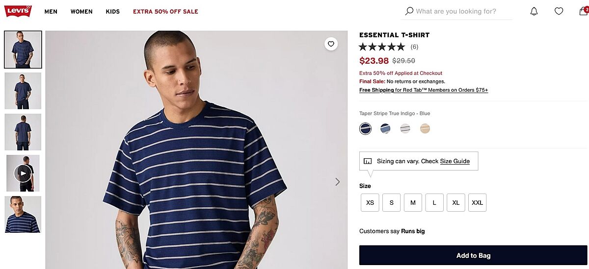This screenshot has height=269, width=589.
Task: Click the Levi's logo
Action: click(x=18, y=11)
